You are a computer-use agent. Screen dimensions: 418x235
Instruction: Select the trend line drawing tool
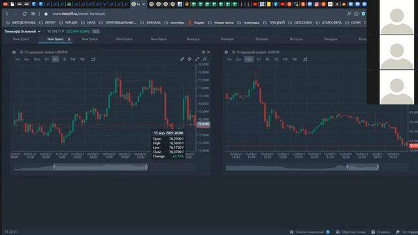197,59
